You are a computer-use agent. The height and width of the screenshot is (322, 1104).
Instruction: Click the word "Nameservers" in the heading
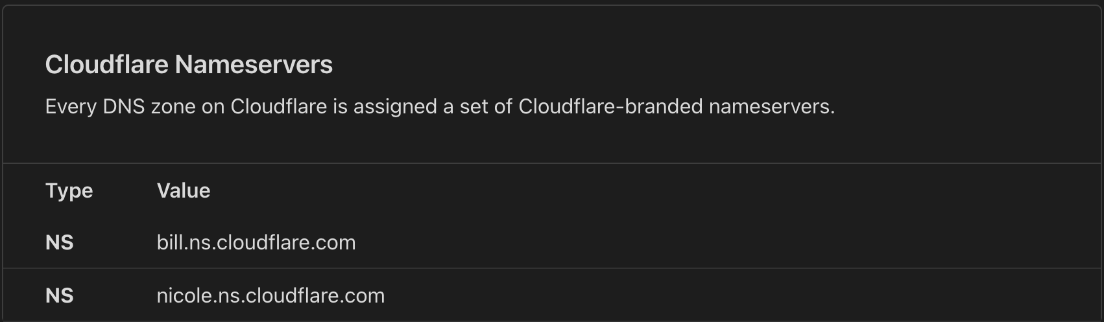click(254, 65)
